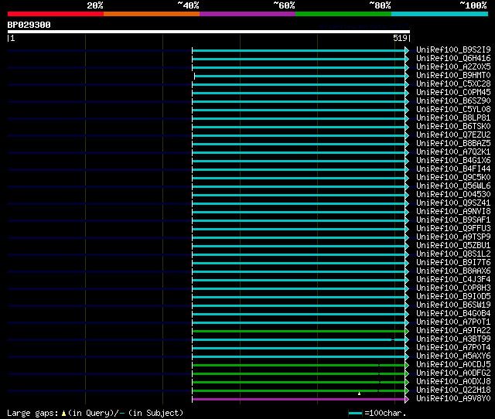Select label UniRef100_B4FI44
Image resolution: width=495 pixels, height=419 pixels.
tap(453, 169)
